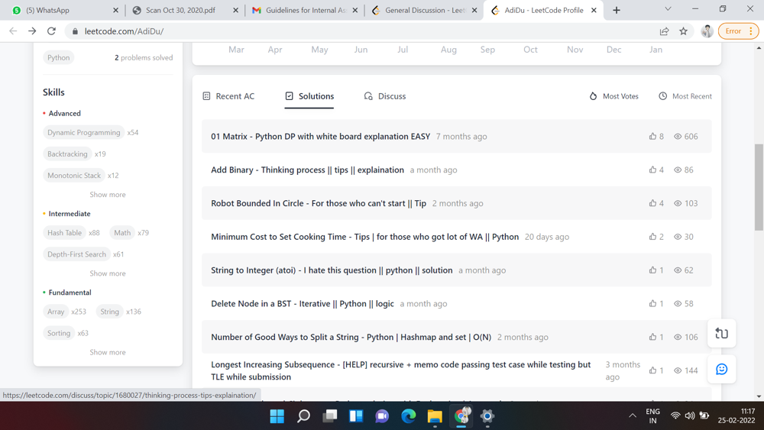Open File Explorer from the taskbar
Screen dimensions: 764x430
click(435, 416)
